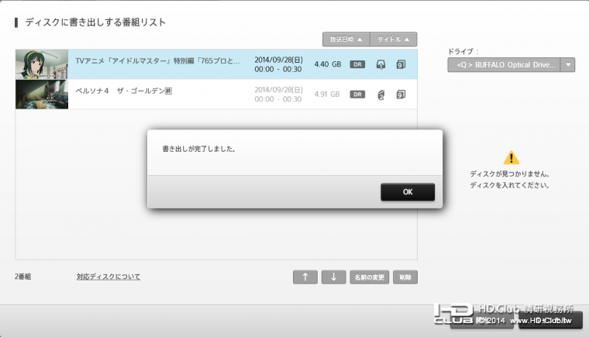Screen dimensions: 589x337
Task: Click the Idolmaster program thumbnail
Action: pyautogui.click(x=42, y=64)
